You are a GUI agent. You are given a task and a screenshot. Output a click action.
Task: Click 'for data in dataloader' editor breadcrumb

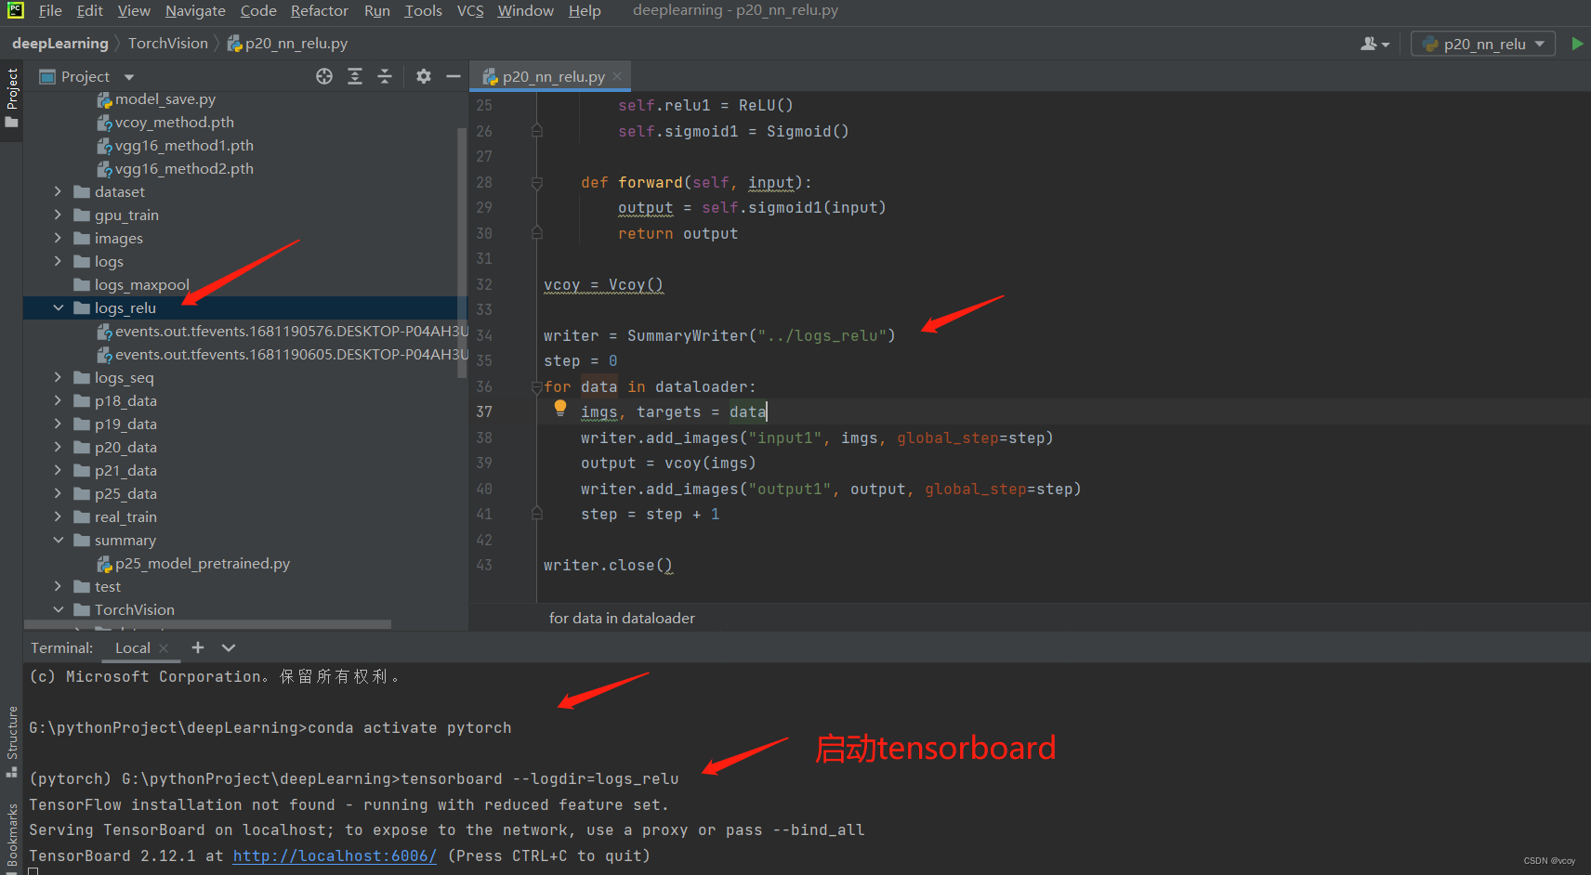622,618
